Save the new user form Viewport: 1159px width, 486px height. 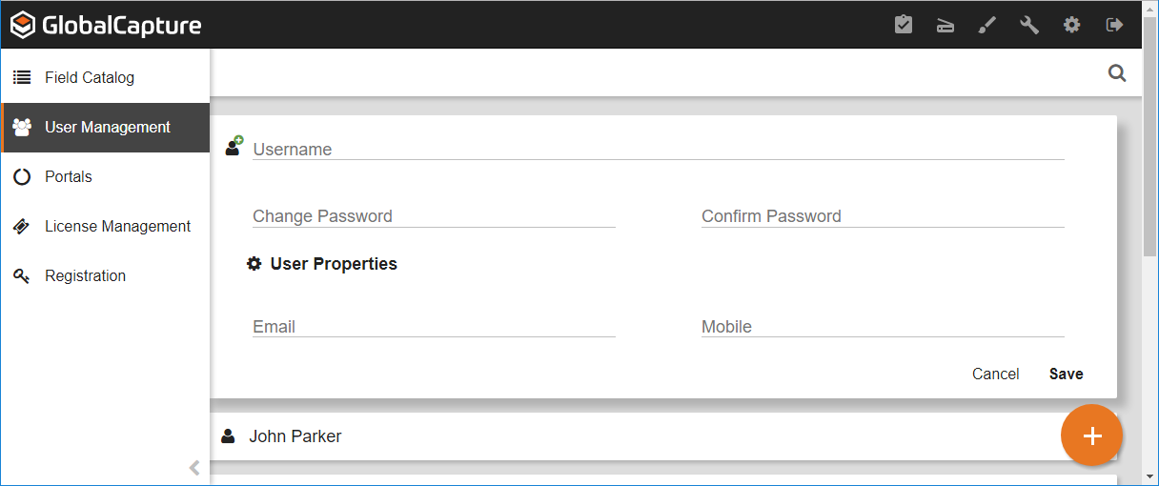coord(1066,374)
